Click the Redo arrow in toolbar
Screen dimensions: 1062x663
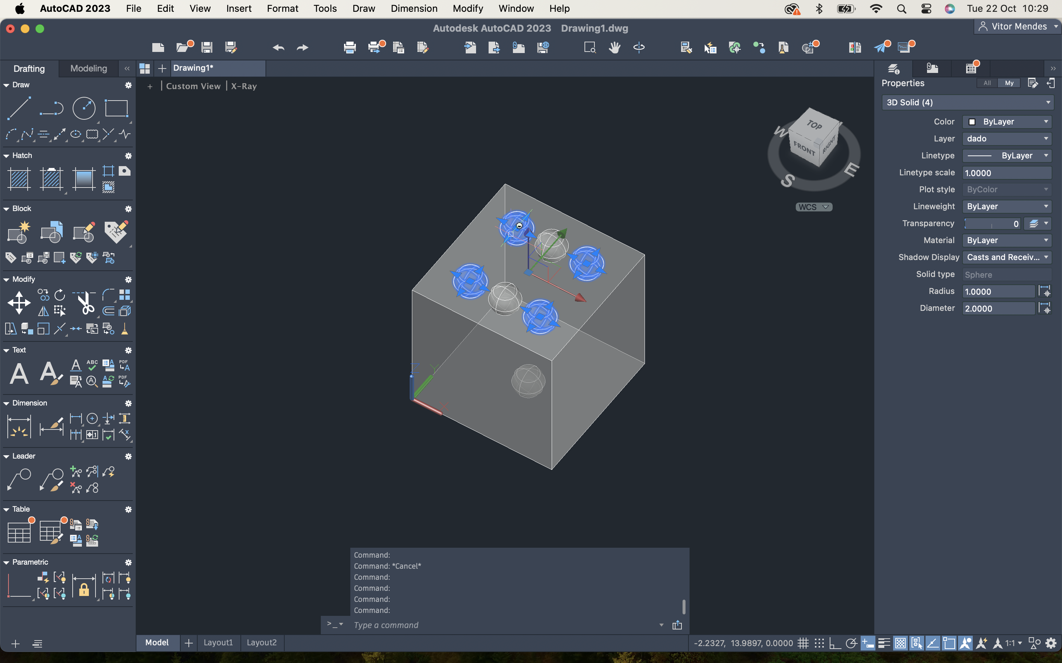pos(302,48)
